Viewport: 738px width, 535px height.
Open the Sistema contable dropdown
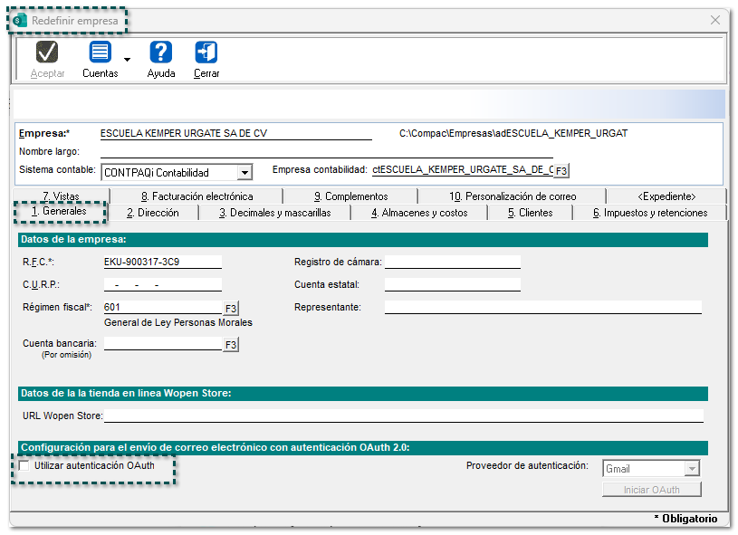point(244,172)
